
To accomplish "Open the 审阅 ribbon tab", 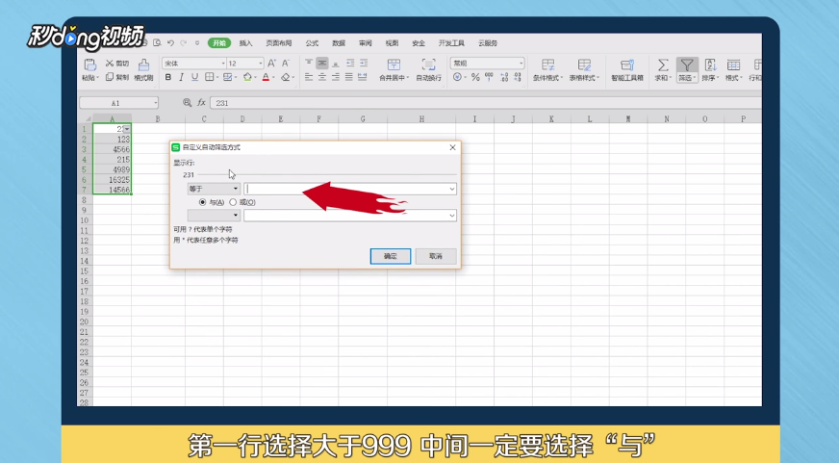I will coord(366,42).
